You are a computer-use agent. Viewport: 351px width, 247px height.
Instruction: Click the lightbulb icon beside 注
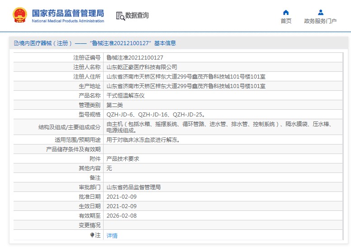coord(92,235)
